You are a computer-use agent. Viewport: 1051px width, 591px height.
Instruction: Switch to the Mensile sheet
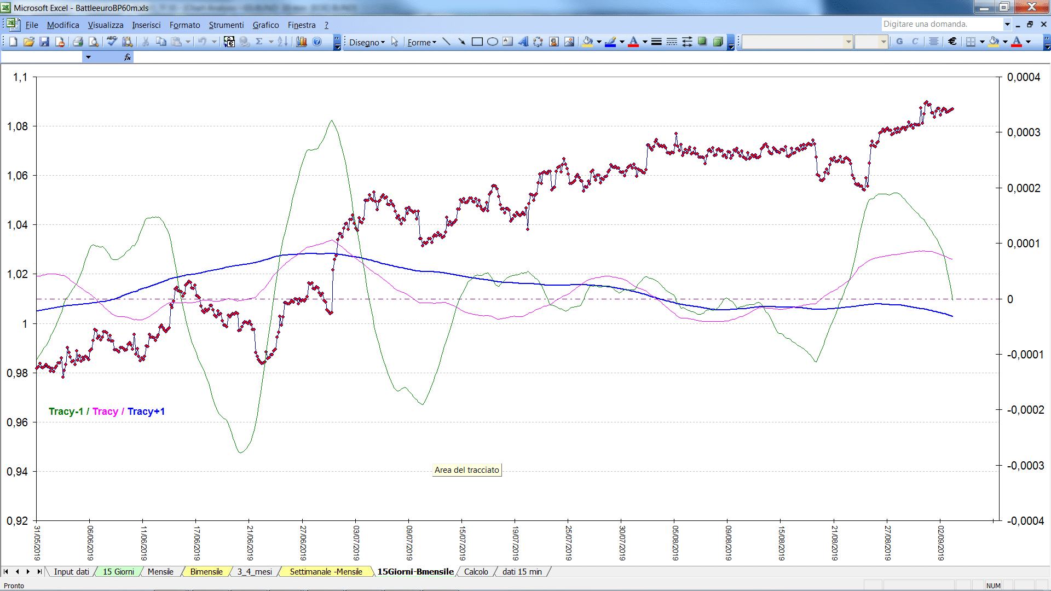160,571
